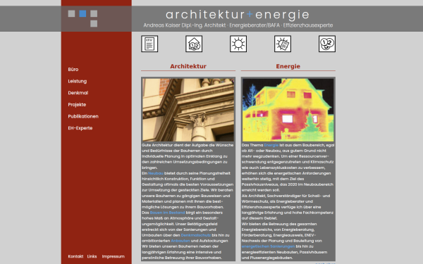Go to Leistung in the sidebar
Viewport: 423px width, 264px height.
78,81
